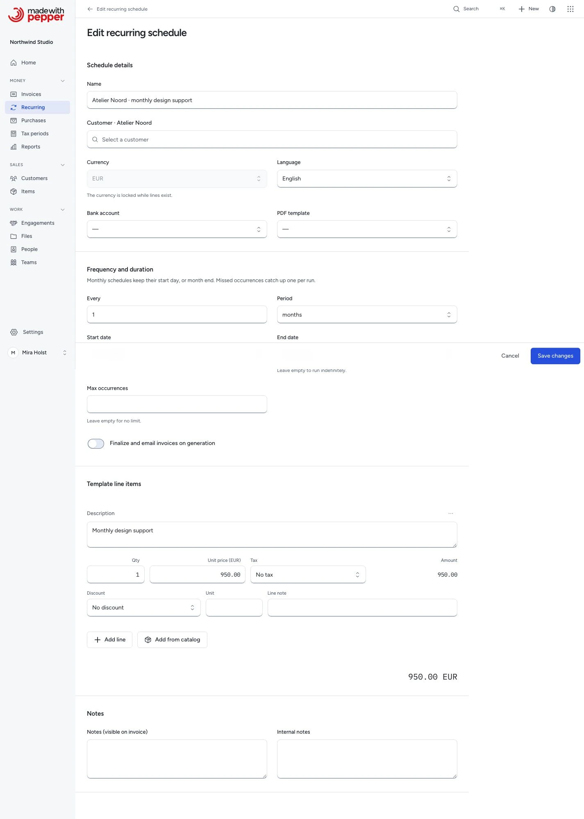
Task: Click the Customers icon
Action: tap(14, 178)
